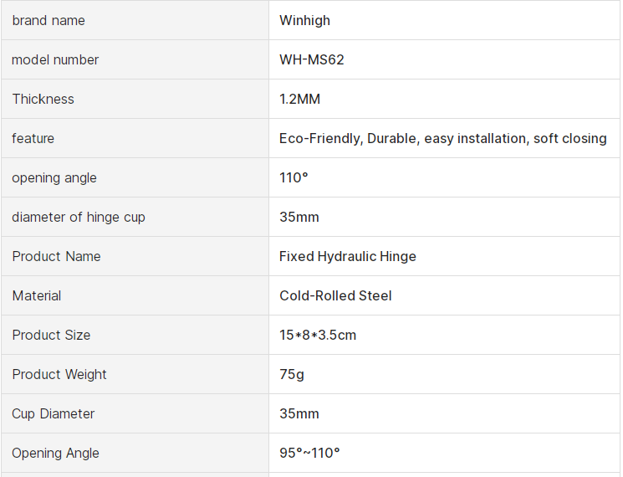Select the '15*8*3.5cm' size value
Screen dimensions: 623x477
click(318, 335)
